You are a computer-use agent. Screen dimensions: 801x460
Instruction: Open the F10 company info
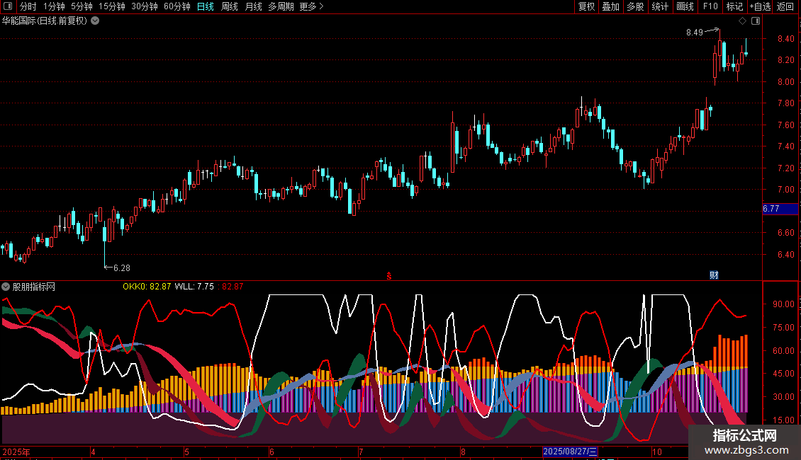pyautogui.click(x=710, y=7)
